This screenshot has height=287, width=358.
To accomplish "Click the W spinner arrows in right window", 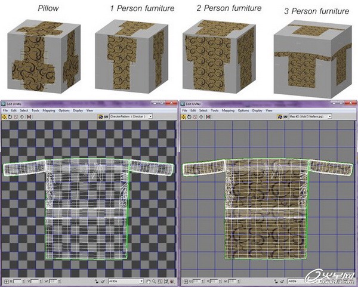I will (x=238, y=281).
